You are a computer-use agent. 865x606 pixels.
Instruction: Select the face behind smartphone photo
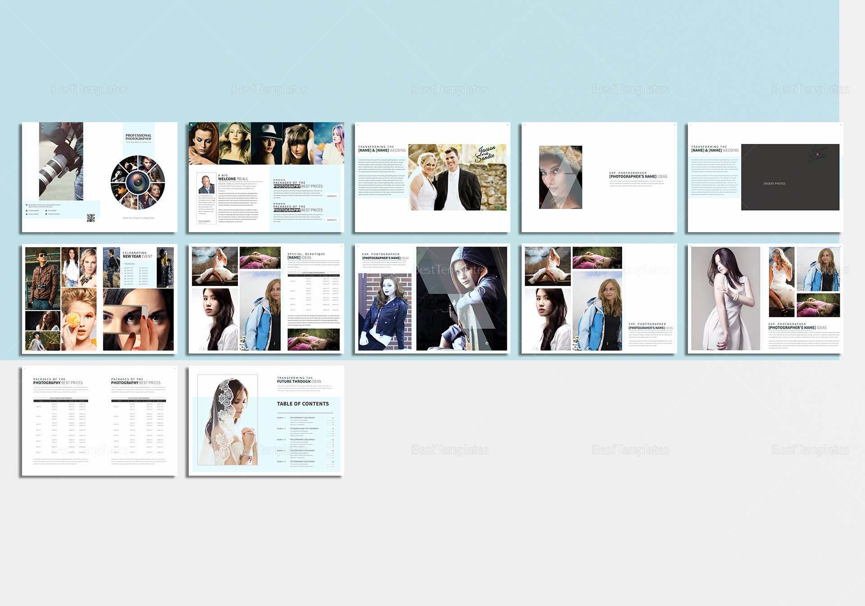click(138, 320)
